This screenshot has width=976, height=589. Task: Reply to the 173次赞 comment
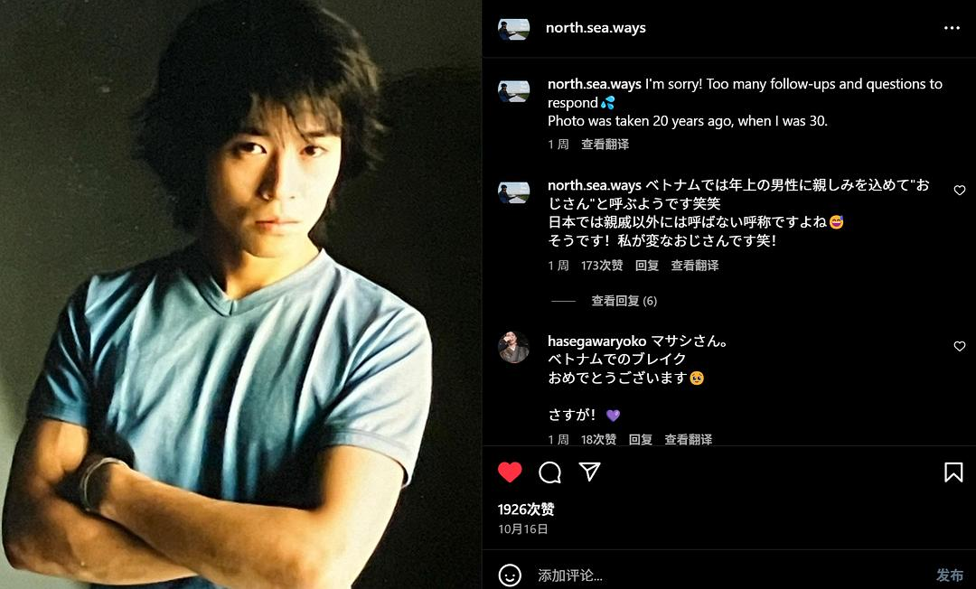(647, 266)
